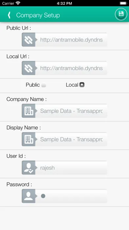Image resolution: width=129 pixels, height=230 pixels.
Task: Focus the Password input field
Action: pyautogui.click(x=71, y=196)
